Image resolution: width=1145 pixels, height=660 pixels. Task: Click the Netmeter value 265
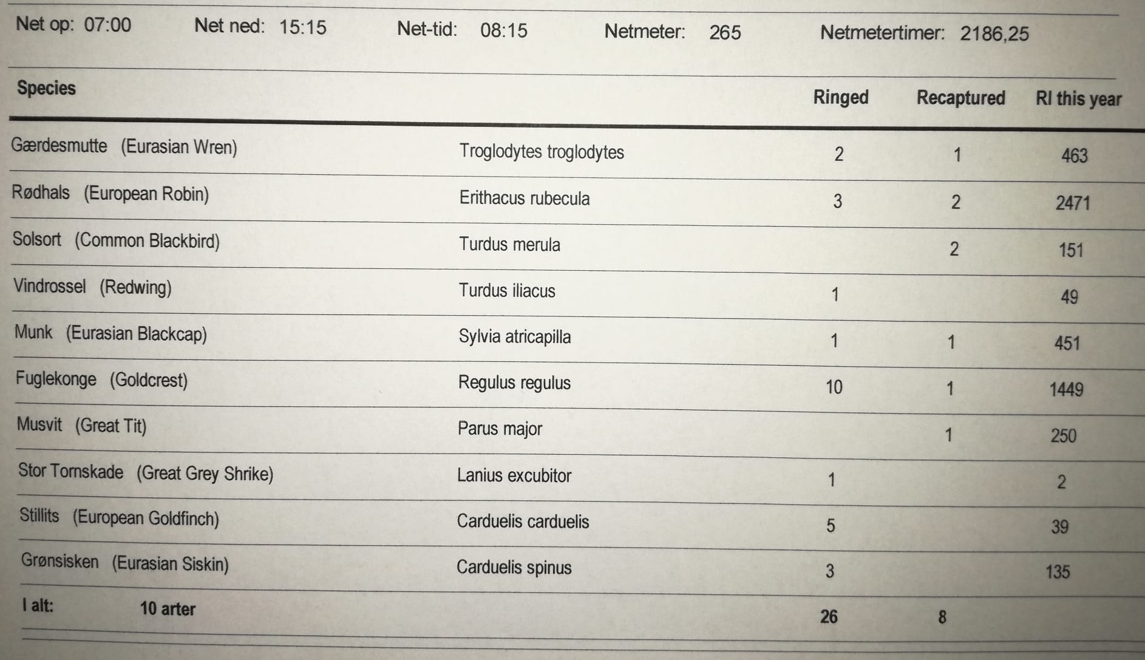pos(725,32)
